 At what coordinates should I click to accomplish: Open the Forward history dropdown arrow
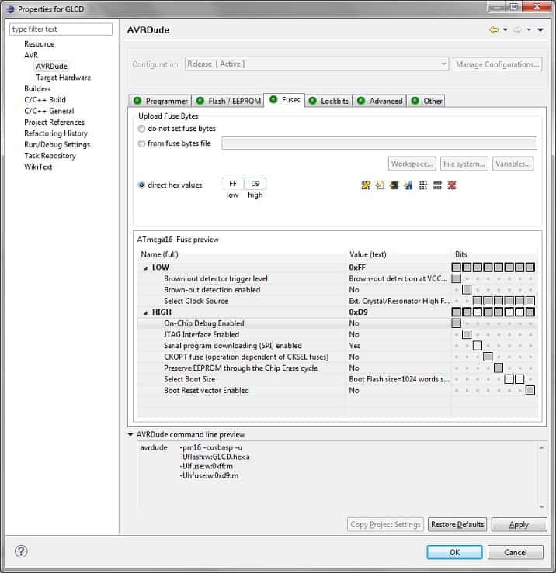click(x=529, y=29)
